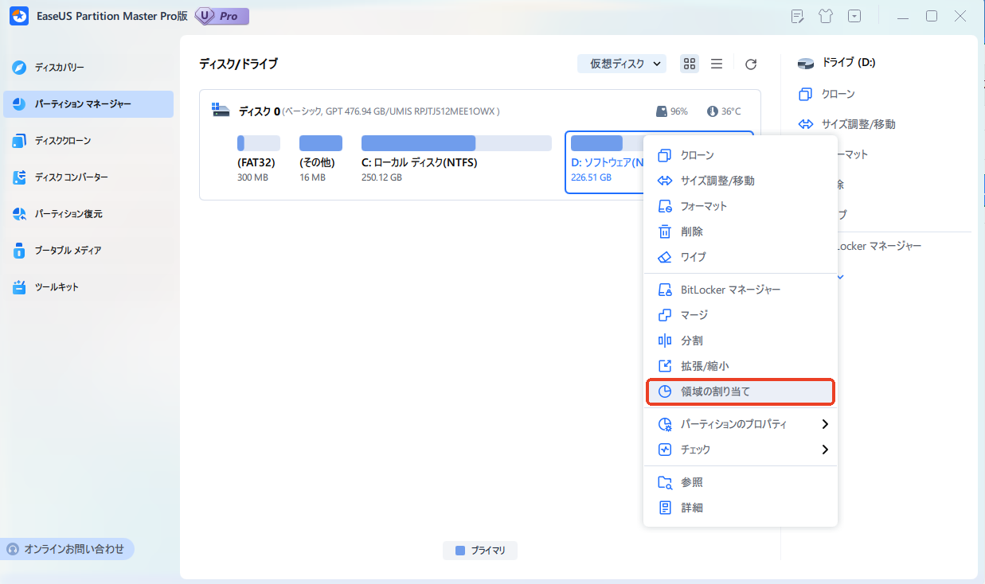Switch to list view layout

coord(717,64)
